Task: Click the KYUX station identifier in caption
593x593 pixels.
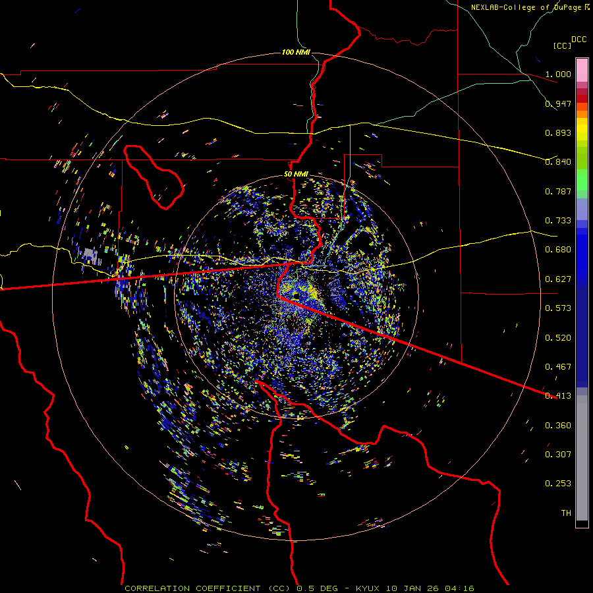Action: (368, 588)
